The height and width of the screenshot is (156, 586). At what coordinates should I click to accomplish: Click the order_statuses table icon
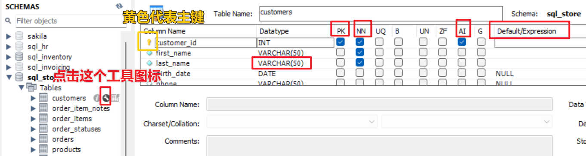pos(43,129)
